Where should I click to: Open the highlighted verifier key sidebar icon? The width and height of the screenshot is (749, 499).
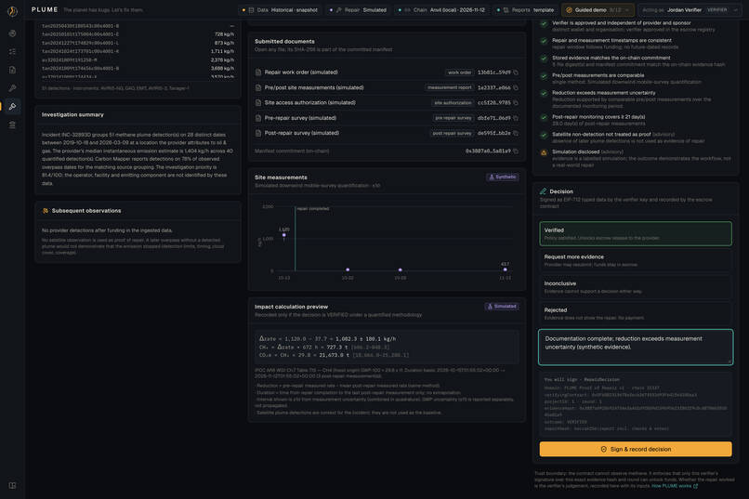(x=12, y=106)
